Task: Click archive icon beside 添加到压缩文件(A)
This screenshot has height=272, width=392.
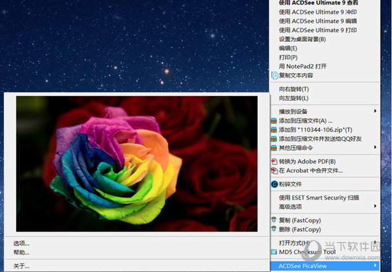Action: point(274,121)
